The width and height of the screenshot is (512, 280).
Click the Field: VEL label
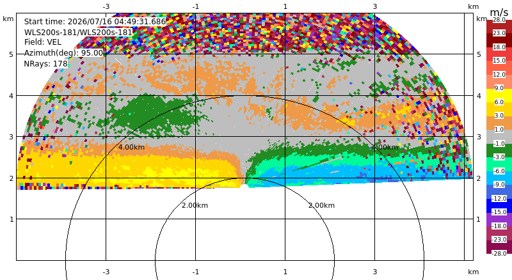tap(43, 42)
